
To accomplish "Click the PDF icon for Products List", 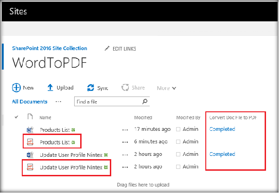I will pyautogui.click(x=30, y=142).
